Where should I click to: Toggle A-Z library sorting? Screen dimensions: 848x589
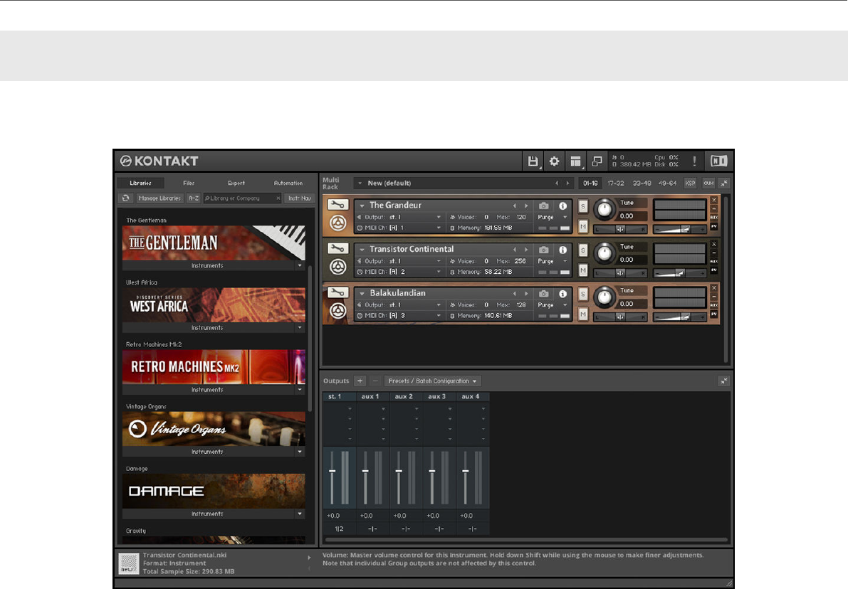coord(193,198)
